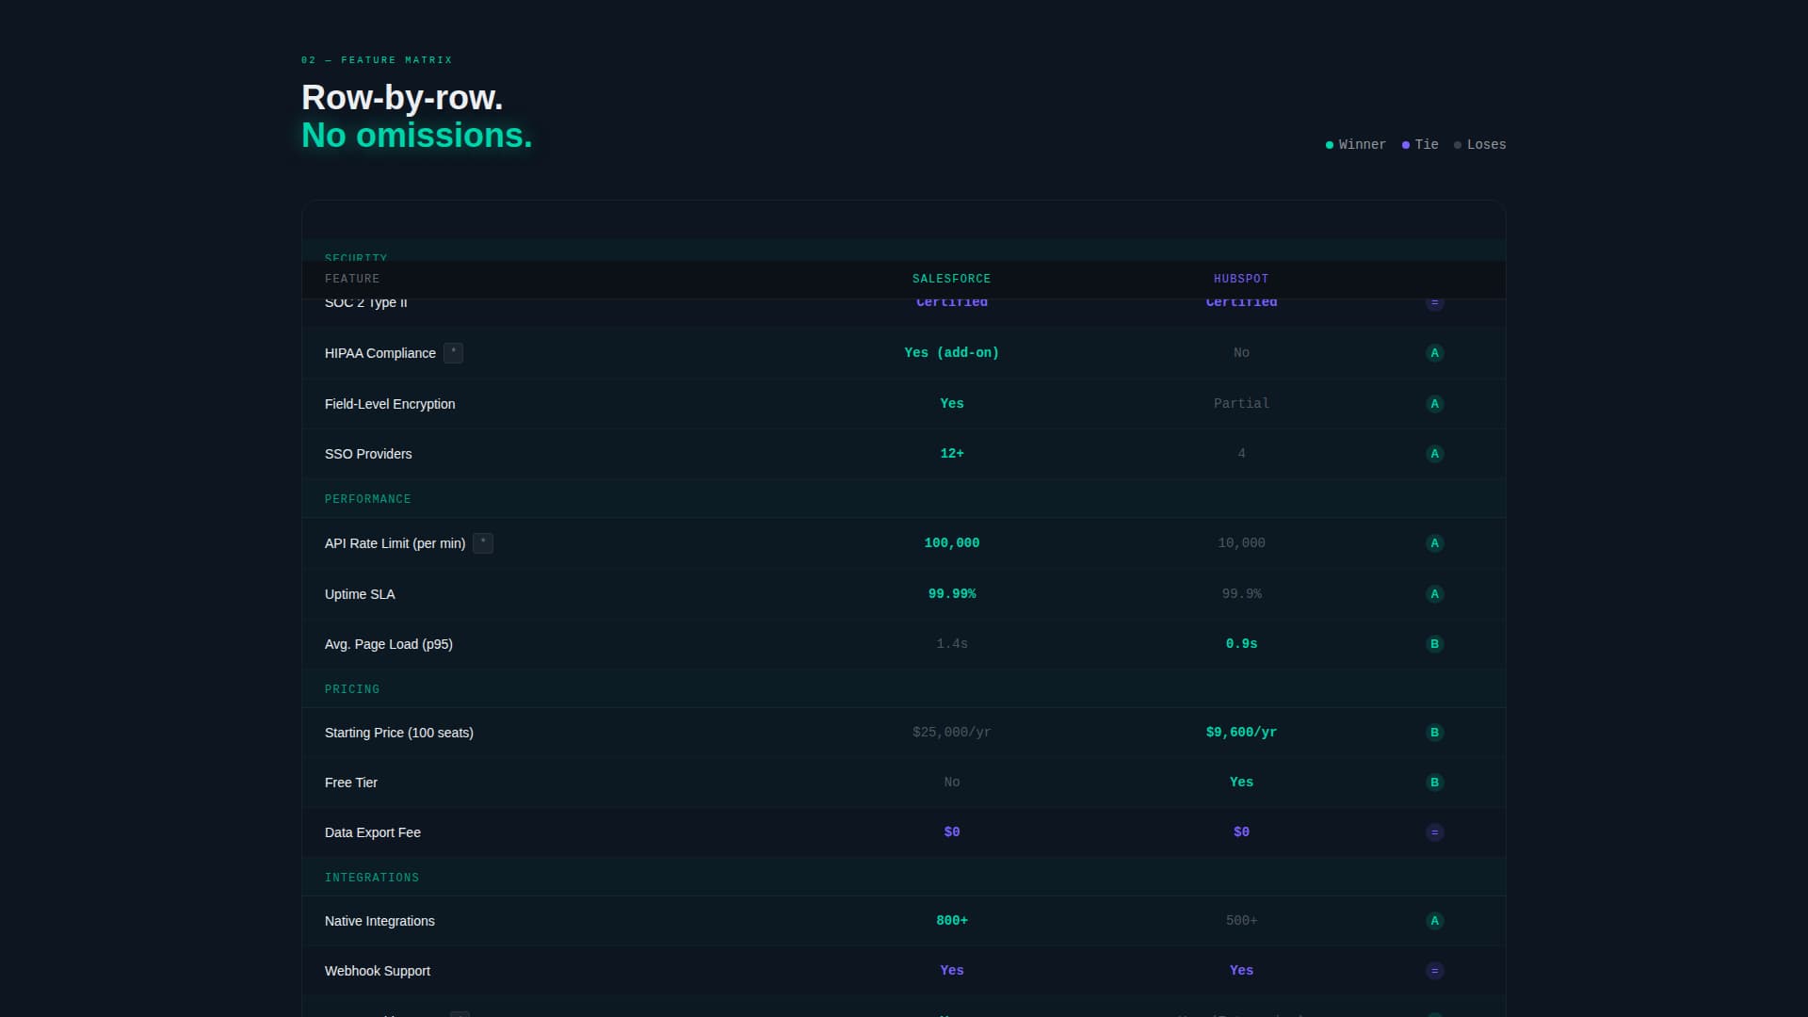The height and width of the screenshot is (1017, 1808).
Task: Click the 0.9s page load value
Action: (x=1241, y=644)
